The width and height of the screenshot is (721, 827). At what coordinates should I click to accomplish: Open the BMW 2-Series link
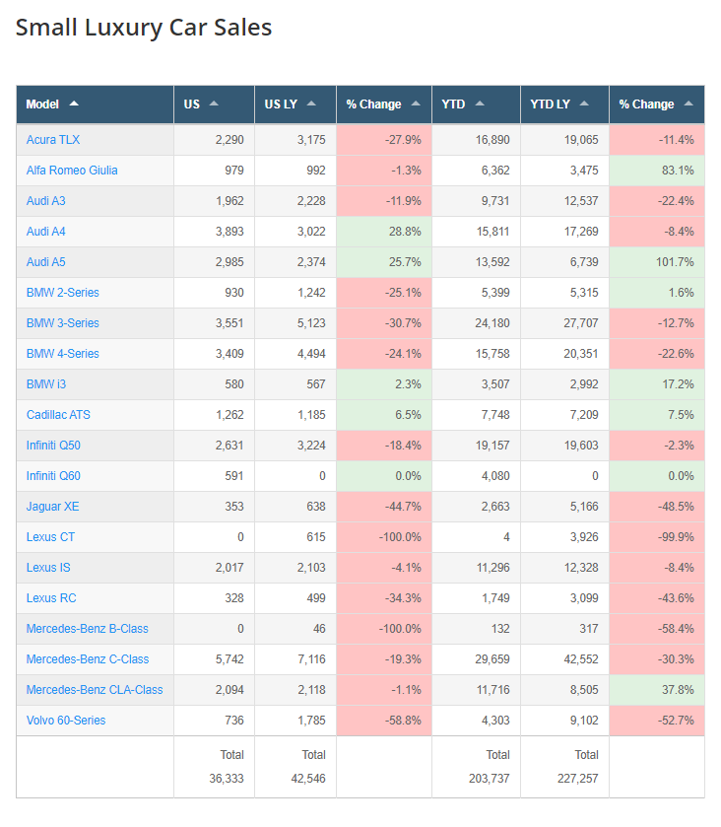click(x=63, y=293)
